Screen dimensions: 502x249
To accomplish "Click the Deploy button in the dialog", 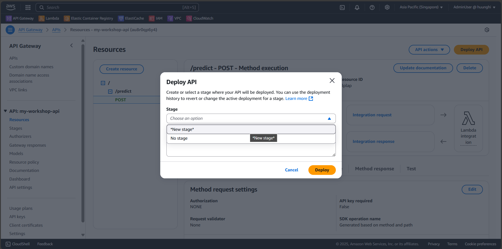I will [322, 170].
